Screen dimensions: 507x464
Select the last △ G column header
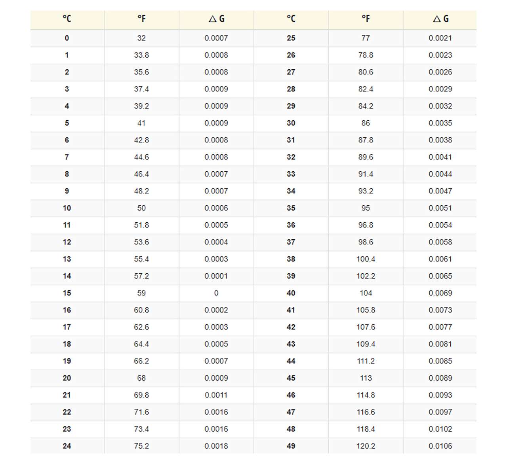(440, 19)
